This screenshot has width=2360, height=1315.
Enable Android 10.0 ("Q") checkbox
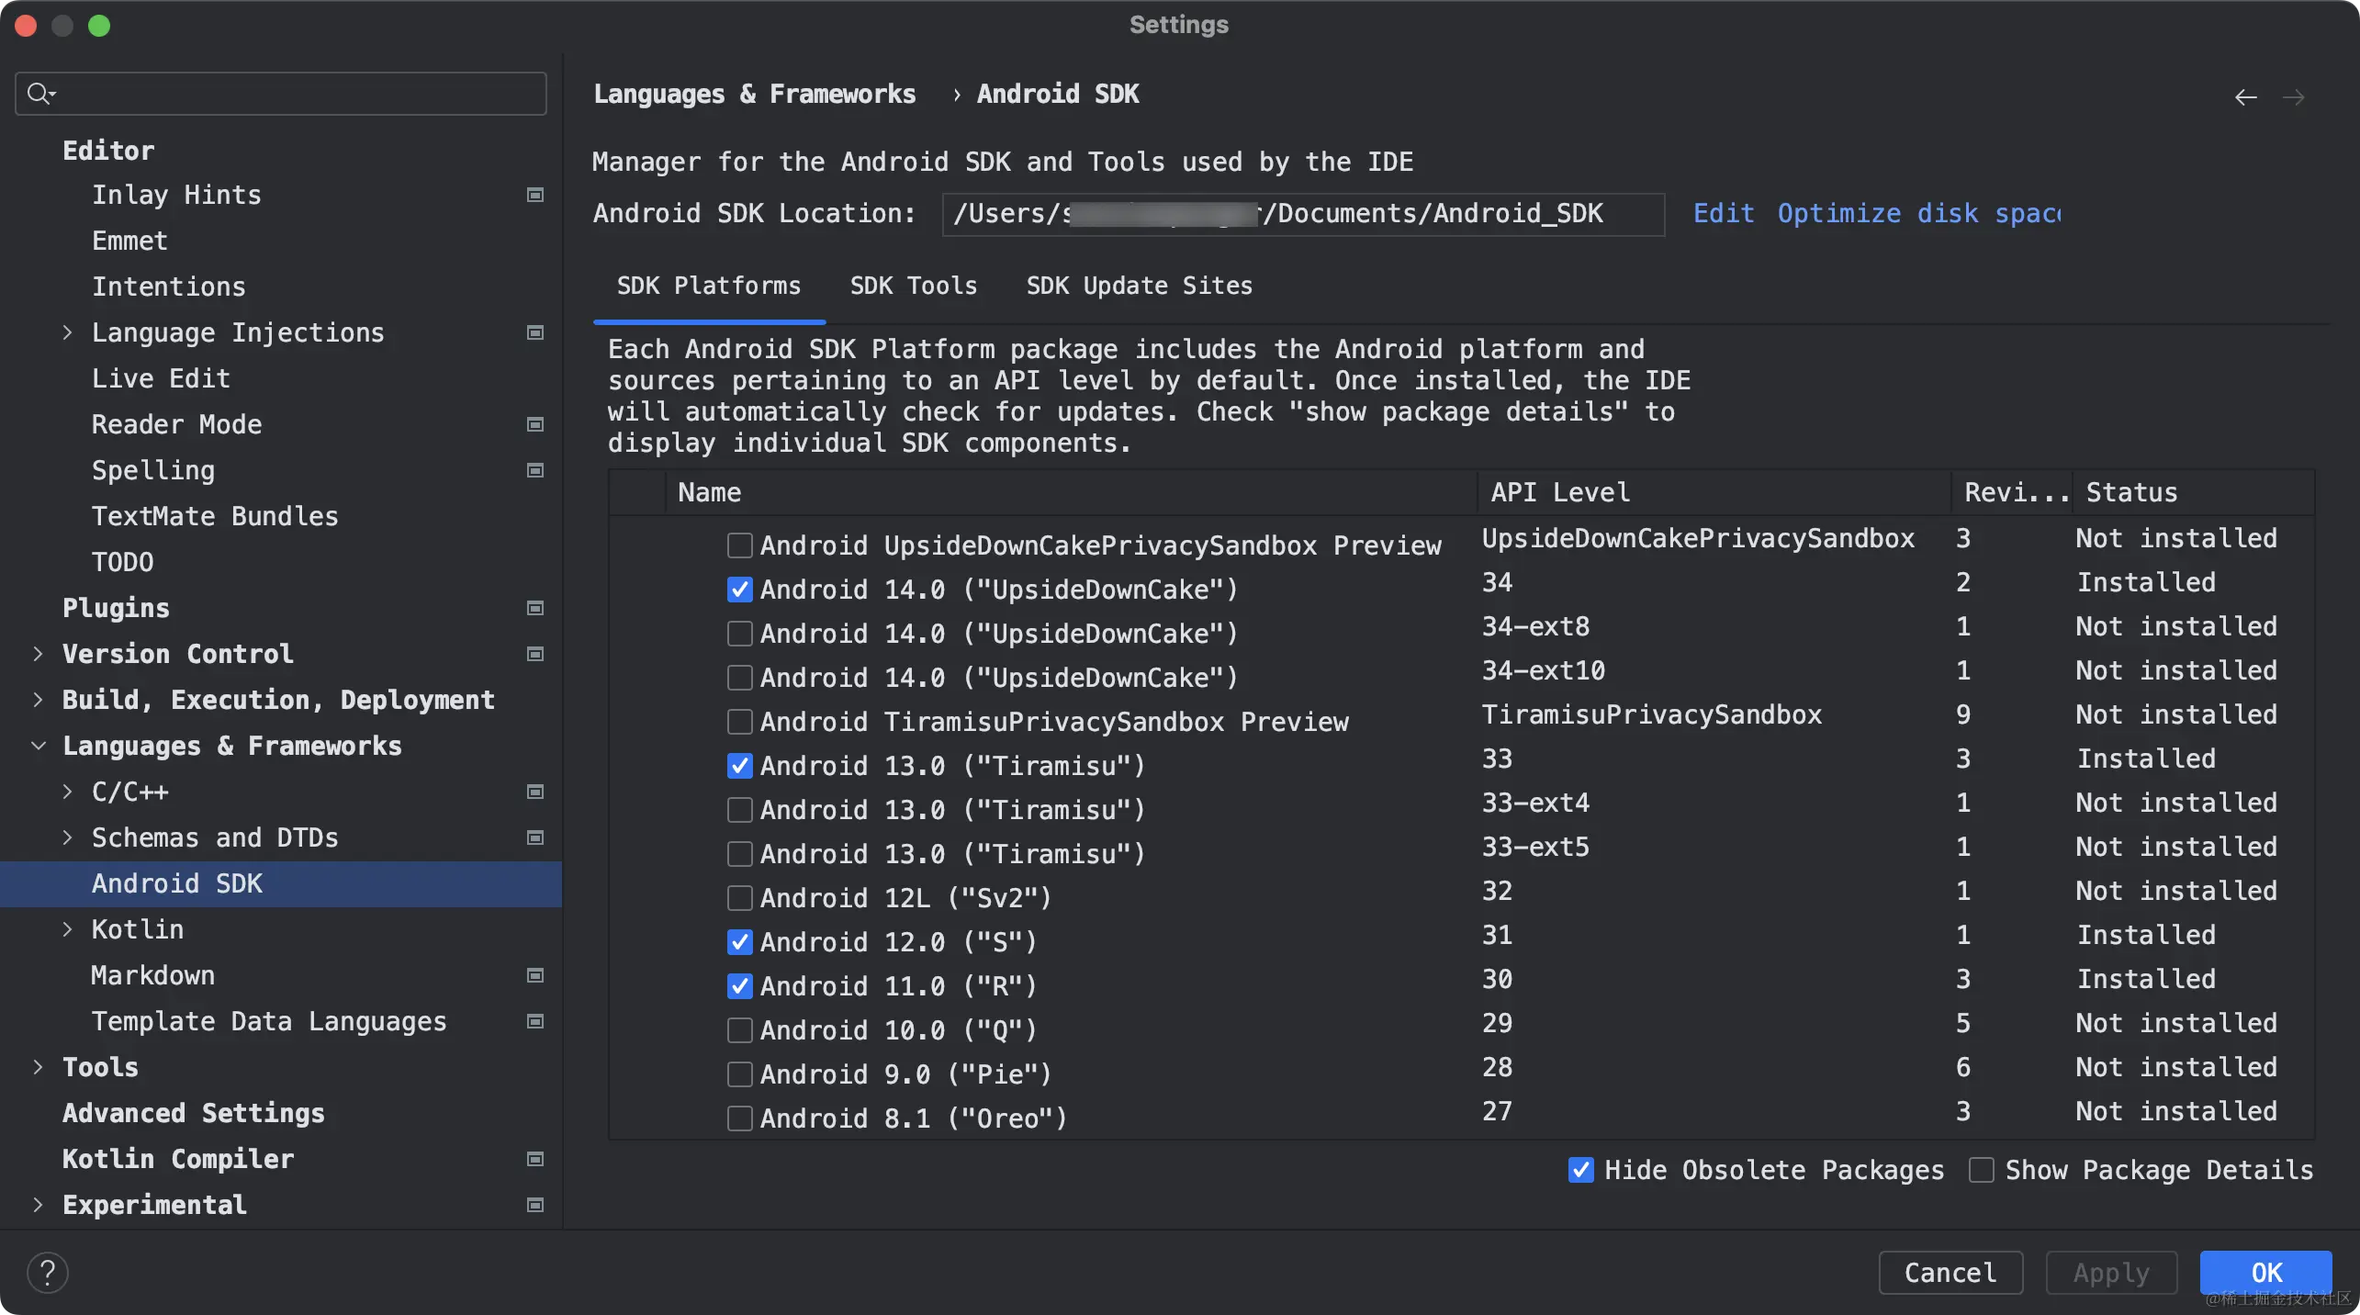pyautogui.click(x=739, y=1030)
